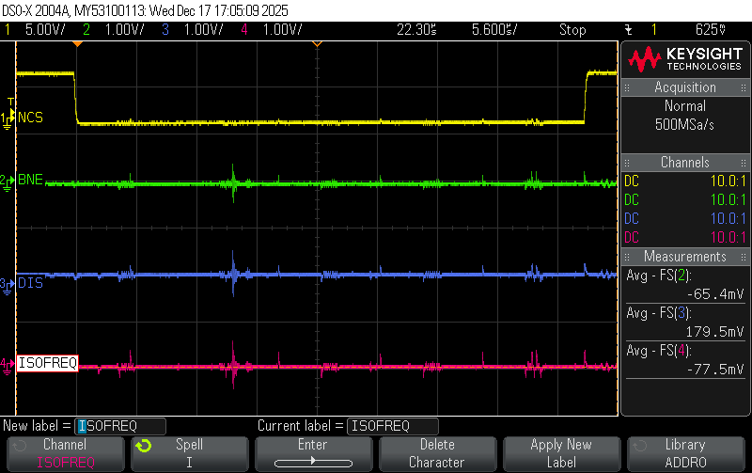
Task: Click channel 4 scale 1.00V/
Action: click(283, 30)
